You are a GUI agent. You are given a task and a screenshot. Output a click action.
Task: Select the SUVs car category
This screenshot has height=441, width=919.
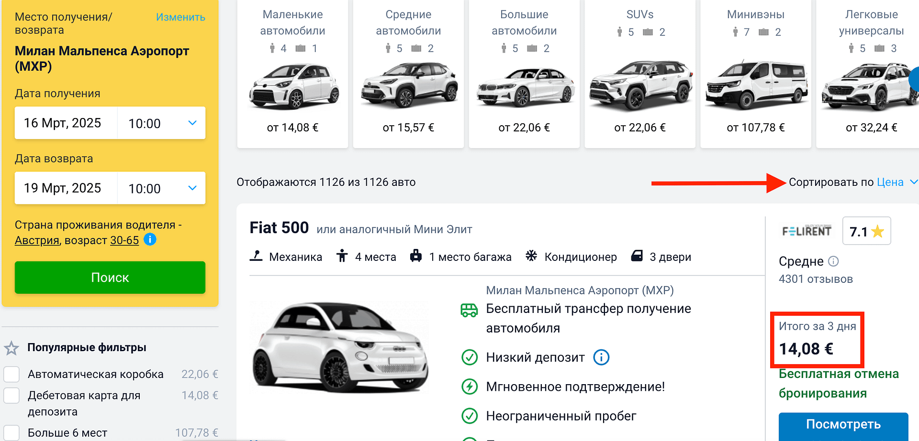(640, 74)
